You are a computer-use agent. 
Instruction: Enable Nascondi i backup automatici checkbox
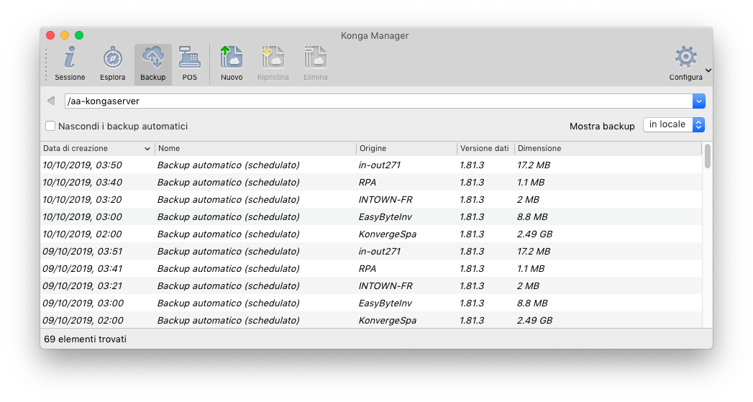coord(50,126)
